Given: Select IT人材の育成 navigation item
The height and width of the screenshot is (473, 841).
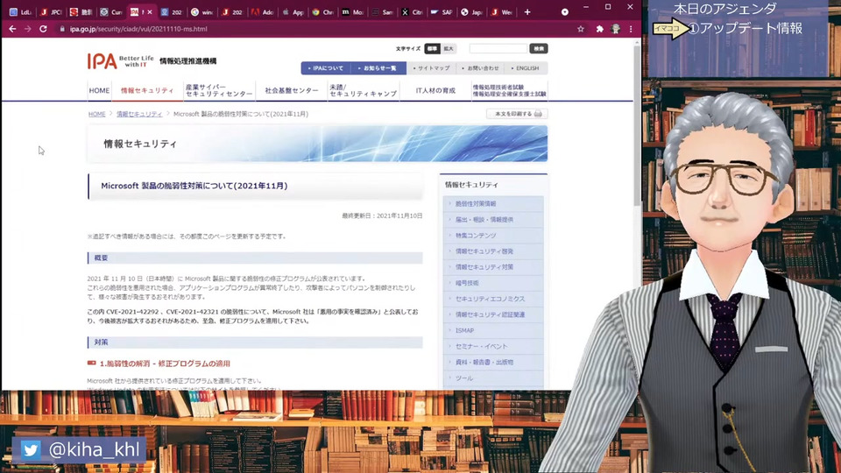Looking at the screenshot, I should click(435, 90).
